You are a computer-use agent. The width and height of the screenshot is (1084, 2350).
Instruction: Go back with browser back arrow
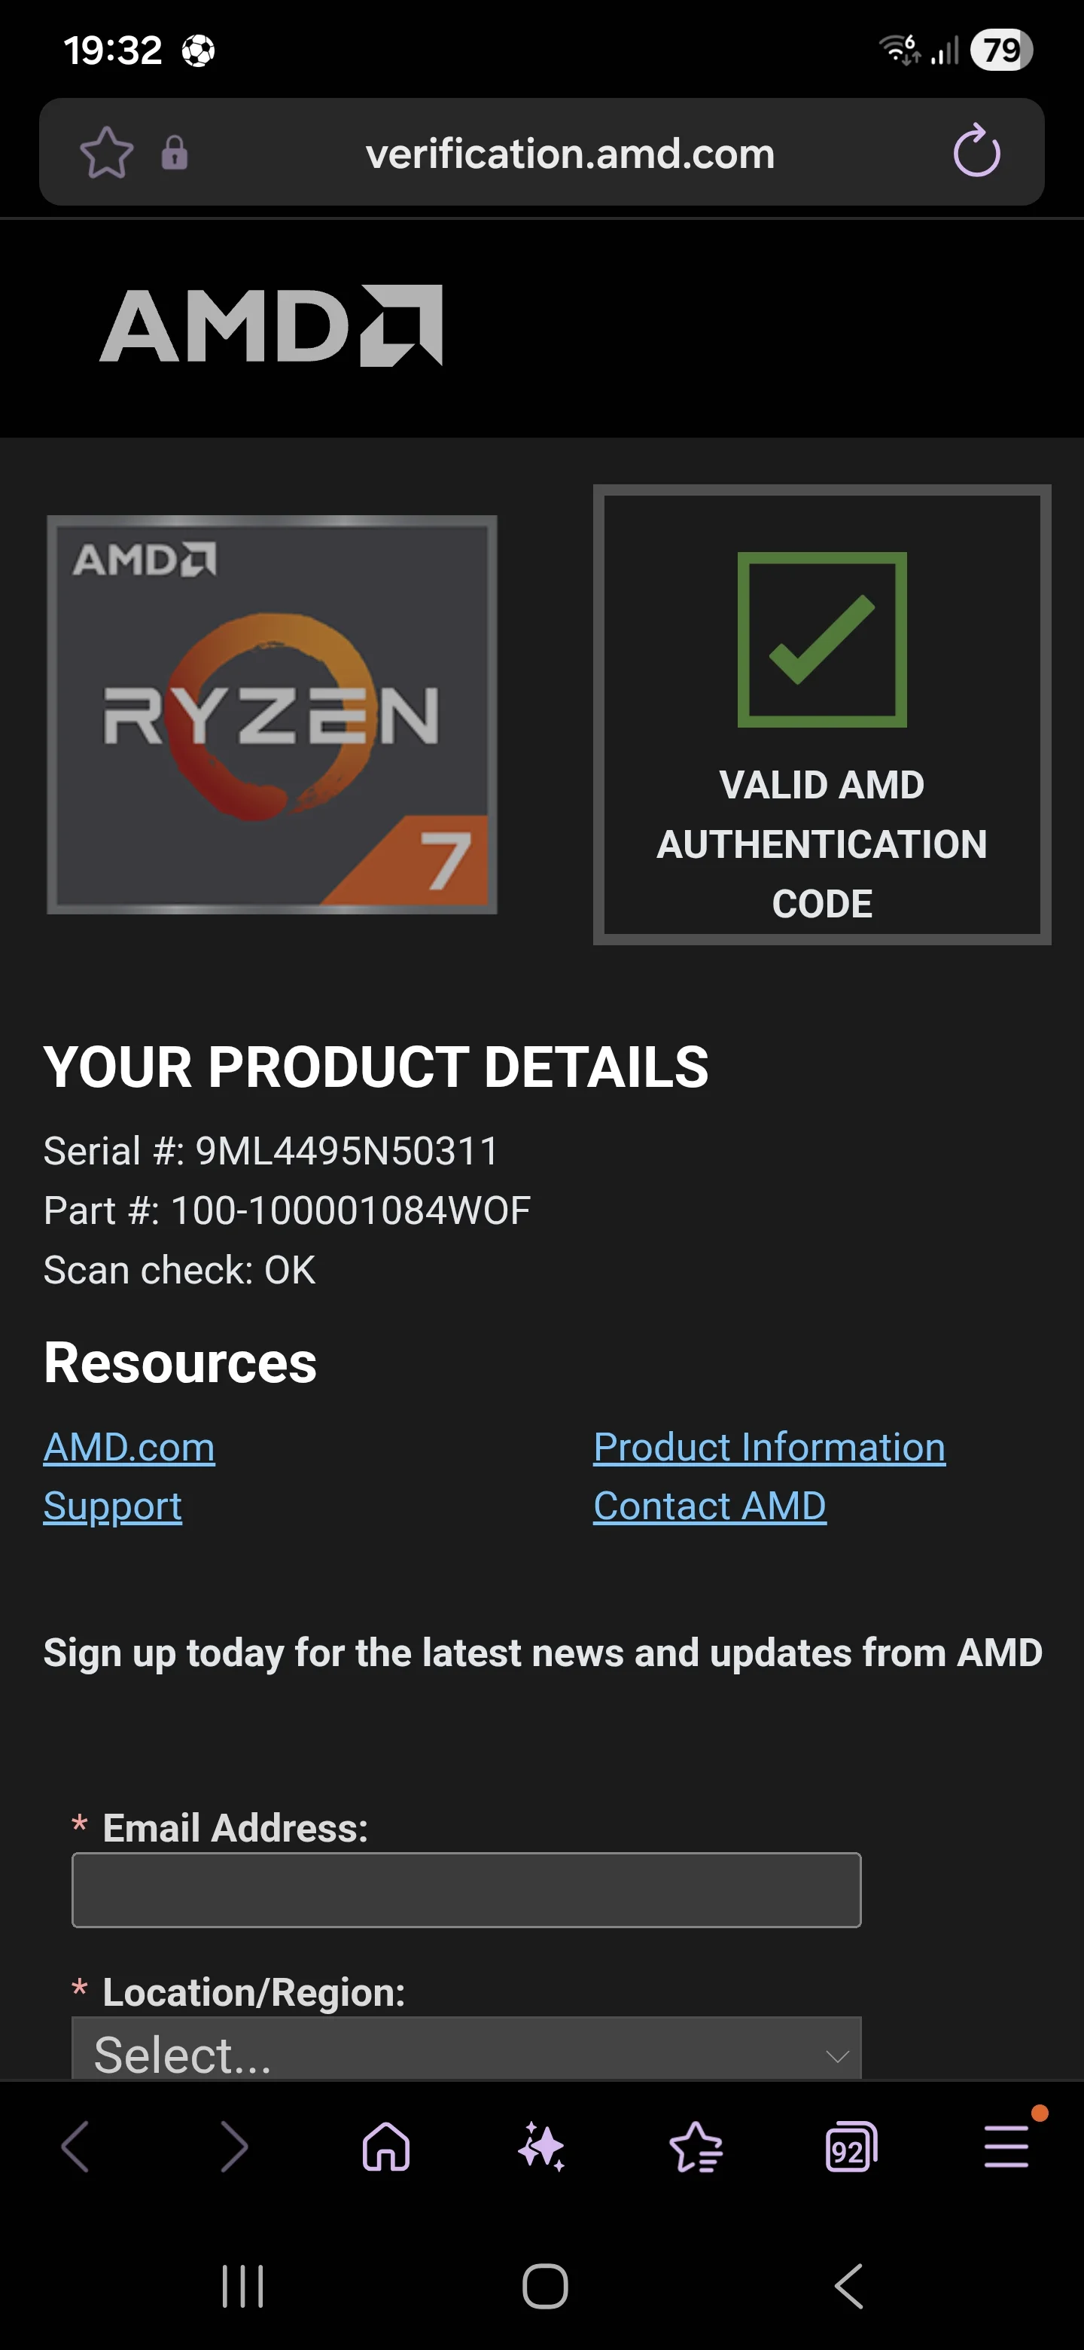(x=76, y=2147)
